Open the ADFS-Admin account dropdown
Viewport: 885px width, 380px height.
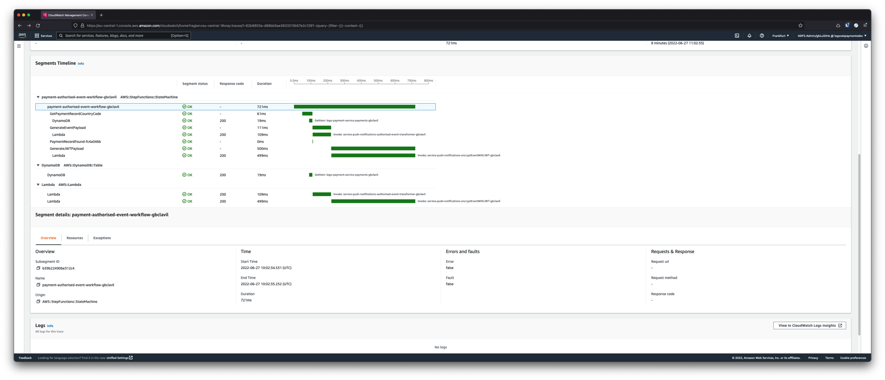coord(832,36)
